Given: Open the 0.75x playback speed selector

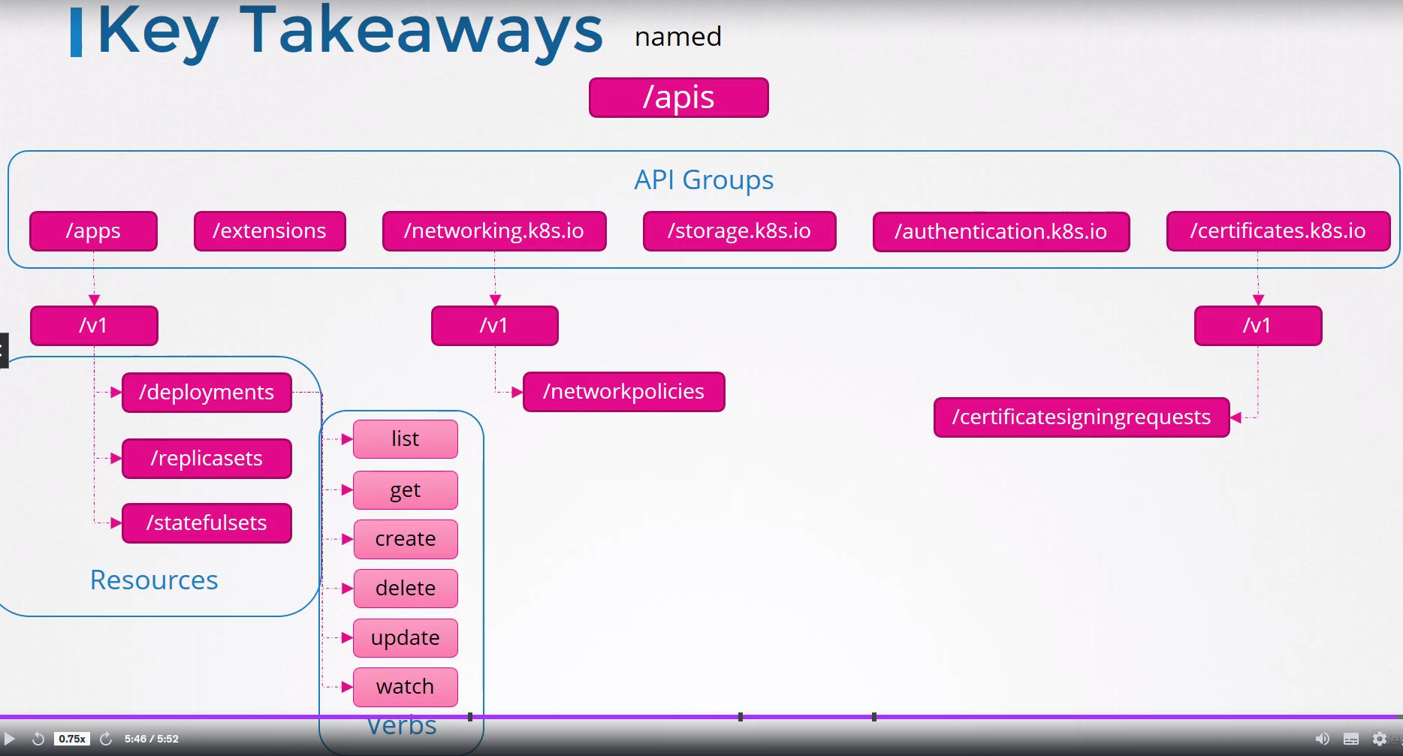Looking at the screenshot, I should point(72,739).
